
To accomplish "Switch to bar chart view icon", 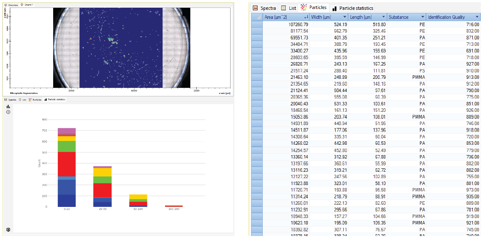I will (8, 107).
